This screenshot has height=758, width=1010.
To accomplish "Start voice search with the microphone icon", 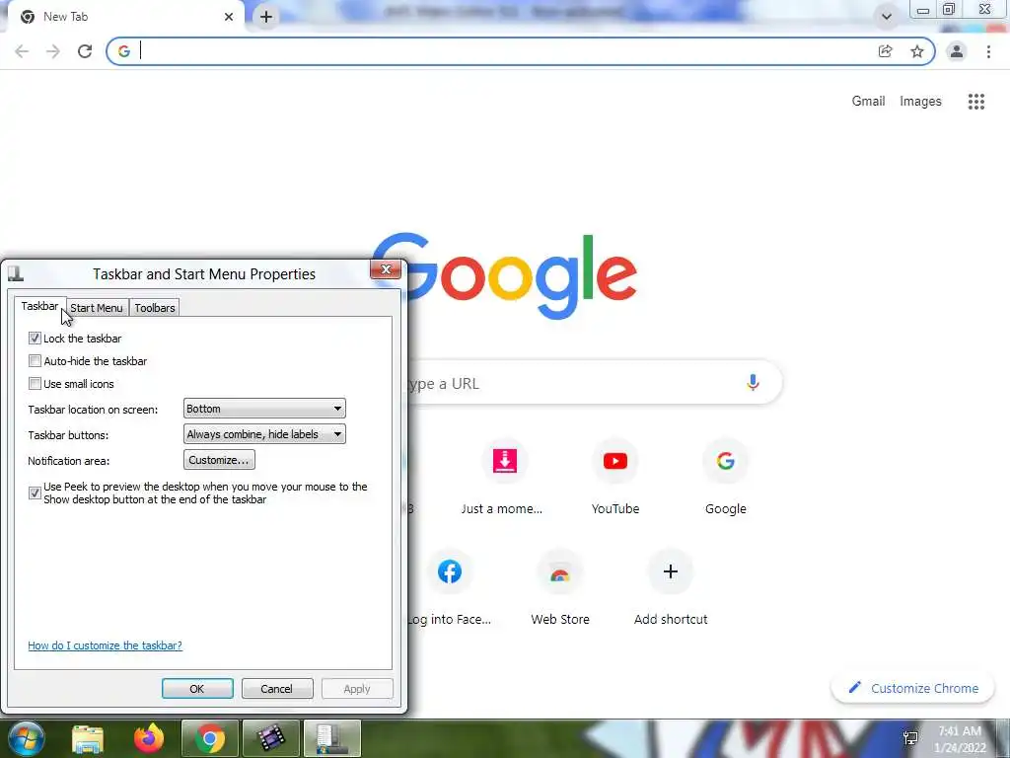I will (753, 383).
